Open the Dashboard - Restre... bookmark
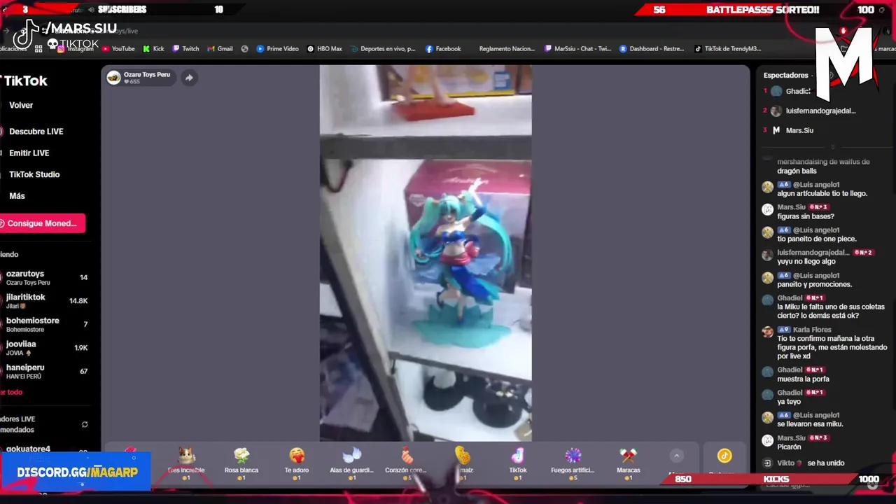 [652, 49]
